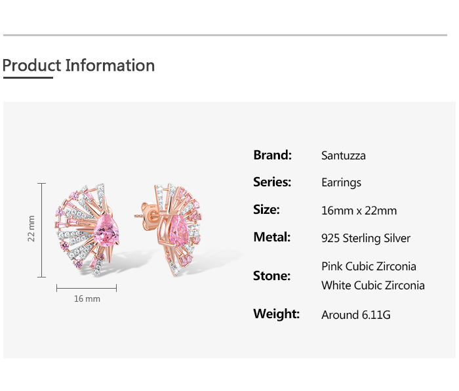Click the Pink Cubic Zirconia text
459x391 pixels.
click(x=369, y=266)
